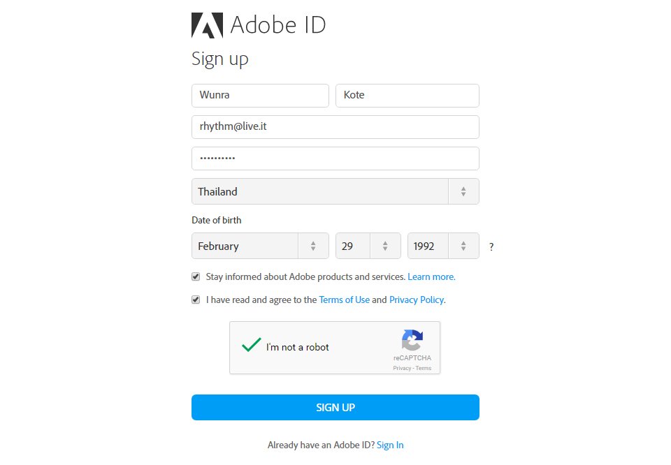671x465 pixels.
Task: Toggle the Terms of Use agreement checkbox
Action: [196, 300]
